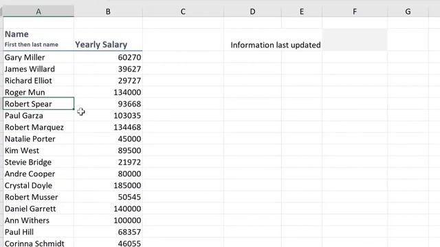440x247 pixels.
Task: Click salary value 29727
Action: click(108, 81)
